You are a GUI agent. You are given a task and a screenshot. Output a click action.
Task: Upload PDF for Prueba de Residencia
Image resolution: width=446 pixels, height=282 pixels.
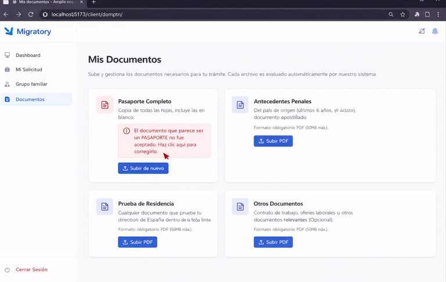(138, 242)
